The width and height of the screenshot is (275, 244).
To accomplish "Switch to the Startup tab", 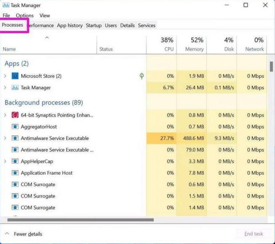I will (x=94, y=26).
